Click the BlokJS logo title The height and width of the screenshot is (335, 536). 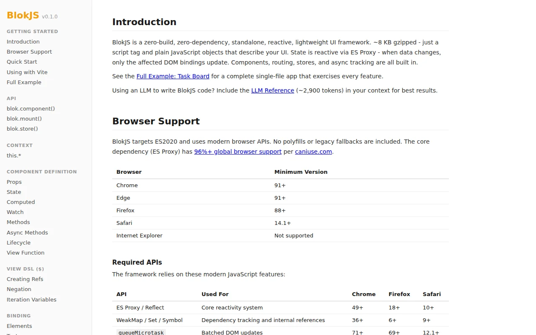(23, 15)
